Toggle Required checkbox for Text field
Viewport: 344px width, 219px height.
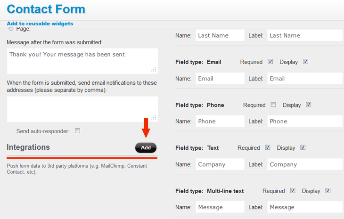click(268, 147)
